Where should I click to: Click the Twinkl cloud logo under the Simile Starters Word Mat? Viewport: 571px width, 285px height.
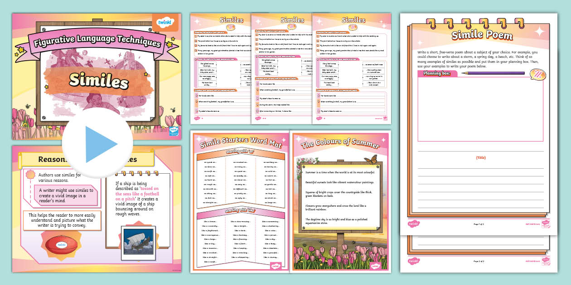click(276, 267)
